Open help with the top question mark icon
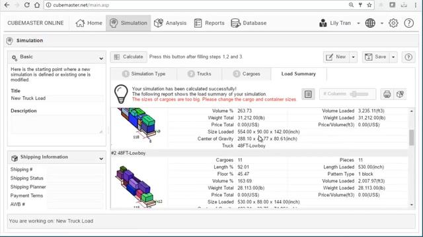The height and width of the screenshot is (237, 423). click(409, 23)
